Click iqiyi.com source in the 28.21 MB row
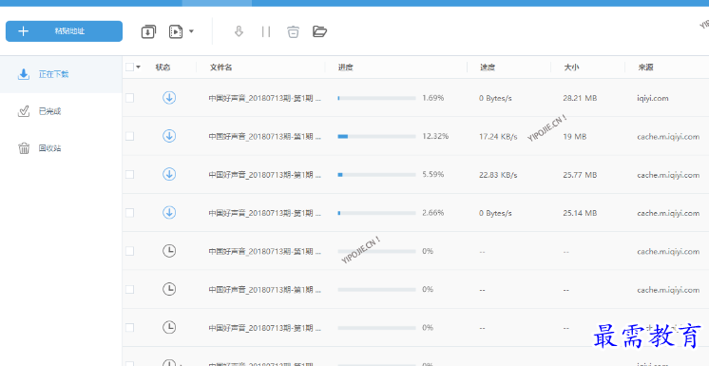Screen dimensions: 709x366 [653, 98]
